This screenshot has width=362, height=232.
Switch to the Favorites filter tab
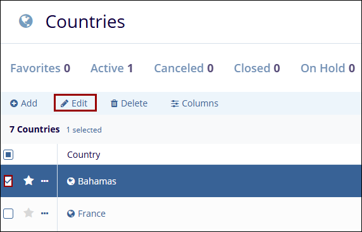pyautogui.click(x=40, y=68)
